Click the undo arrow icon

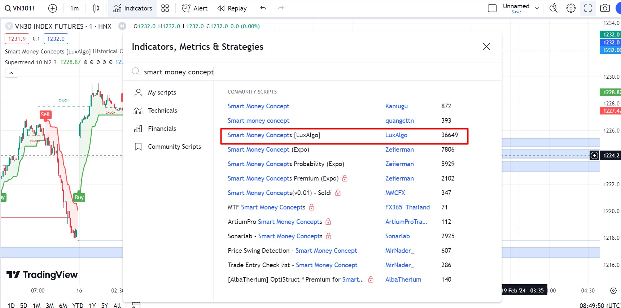(x=263, y=8)
